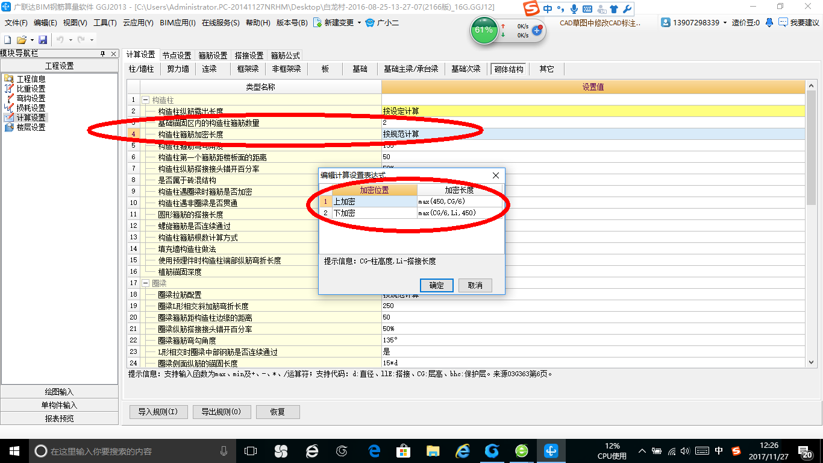Click the Save floppy disk icon
Screen dimensions: 823x463
[x=43, y=39]
